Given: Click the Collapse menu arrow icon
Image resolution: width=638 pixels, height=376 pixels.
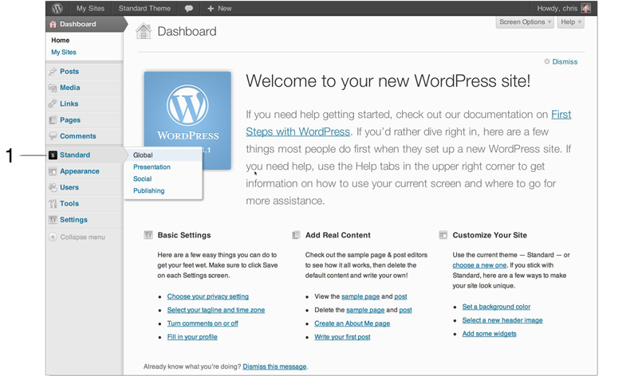Looking at the screenshot, I should (53, 237).
